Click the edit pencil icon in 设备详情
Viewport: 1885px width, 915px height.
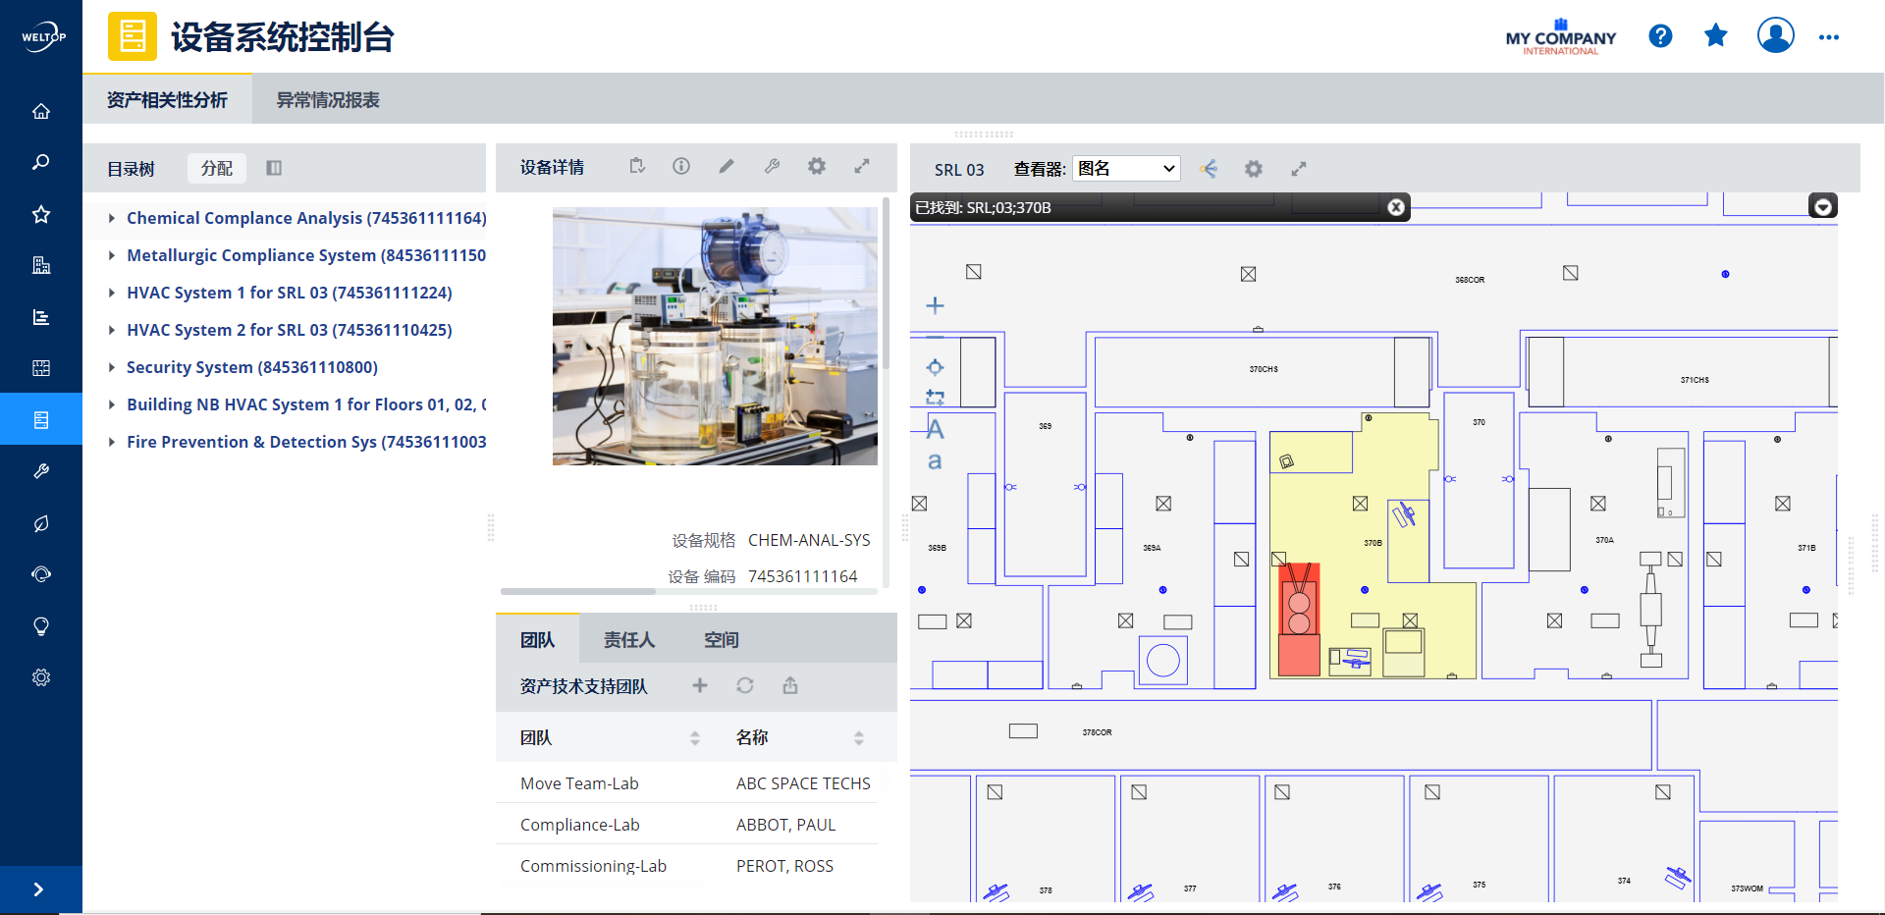tap(727, 167)
